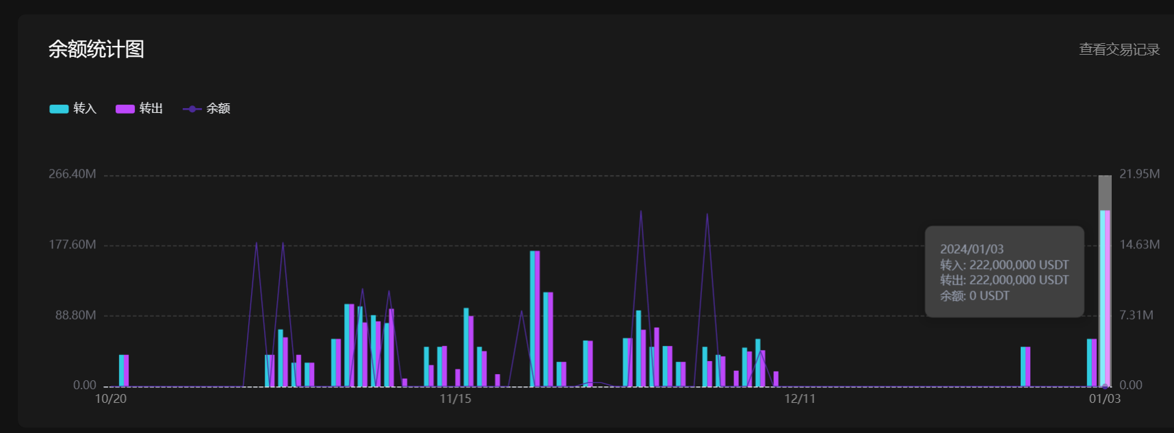Viewport: 1174px width, 433px height.
Task: Click the cyan 转入 legend swatch
Action: tap(59, 109)
